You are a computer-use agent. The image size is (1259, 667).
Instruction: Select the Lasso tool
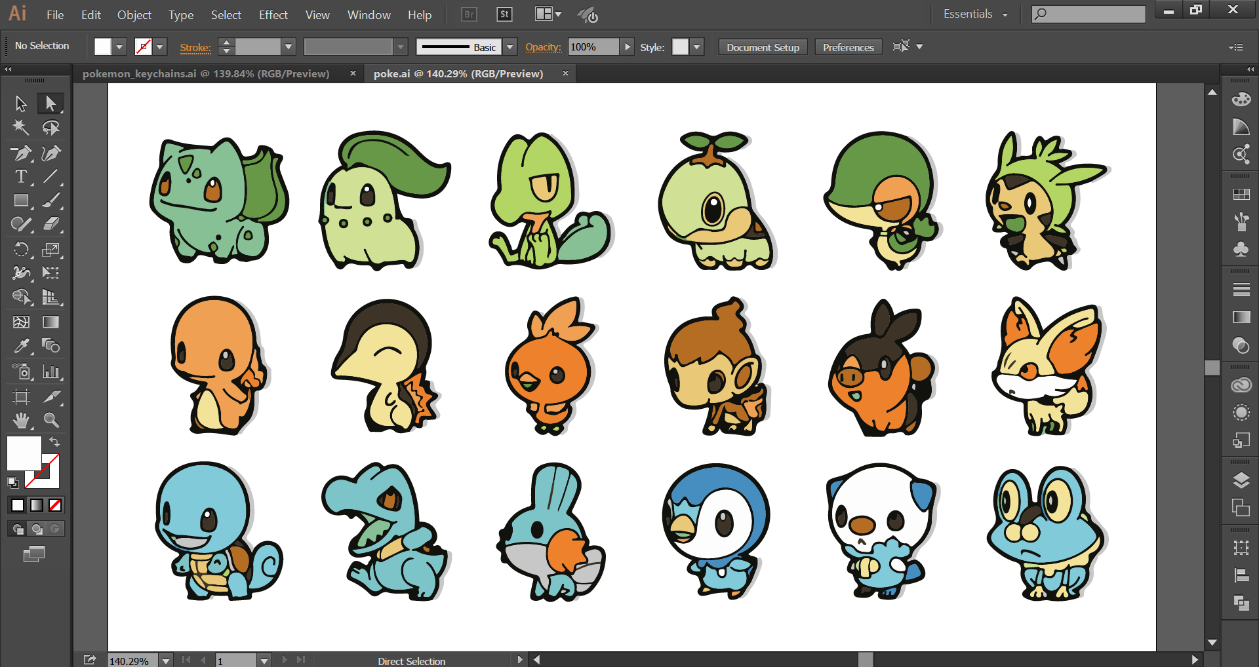point(50,128)
